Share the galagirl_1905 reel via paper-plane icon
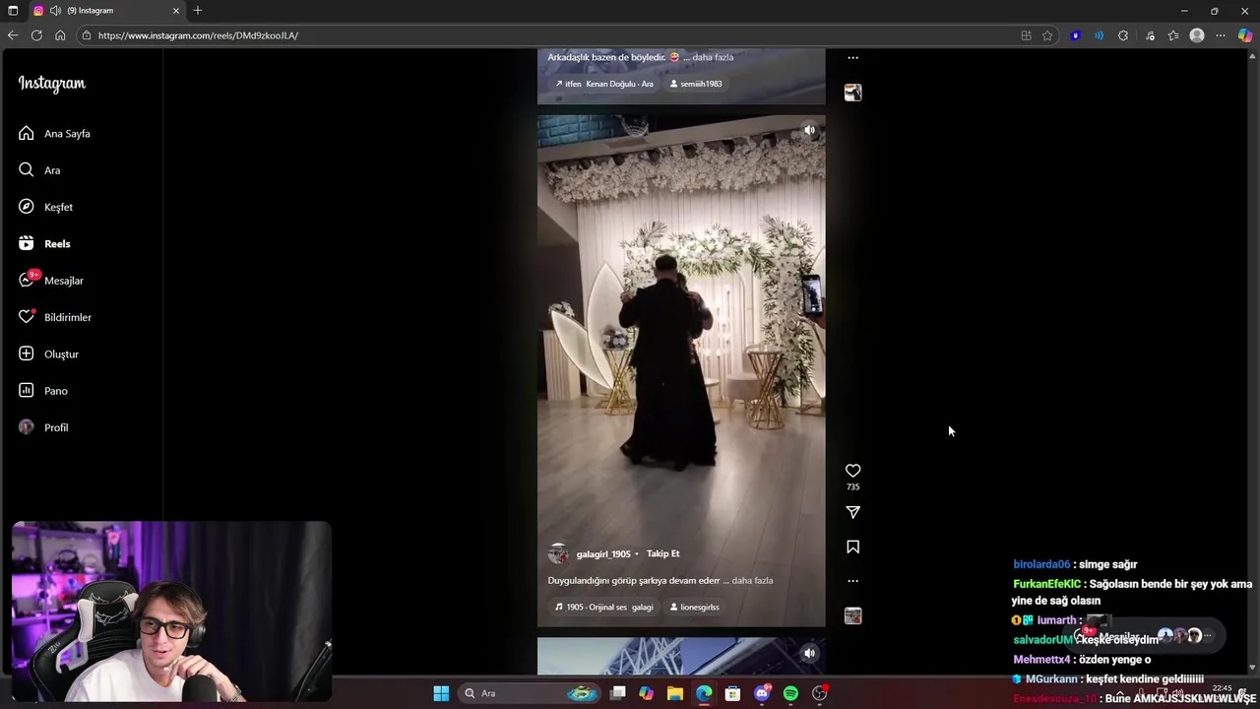This screenshot has height=709, width=1260. [x=852, y=512]
